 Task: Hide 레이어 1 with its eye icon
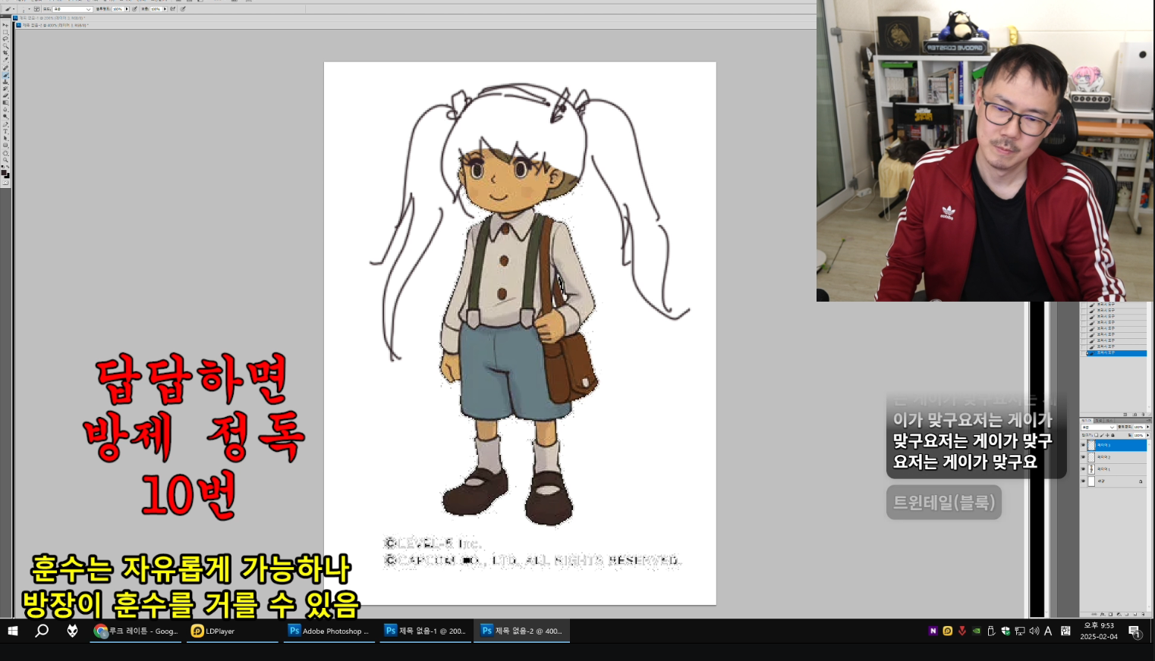(x=1083, y=469)
